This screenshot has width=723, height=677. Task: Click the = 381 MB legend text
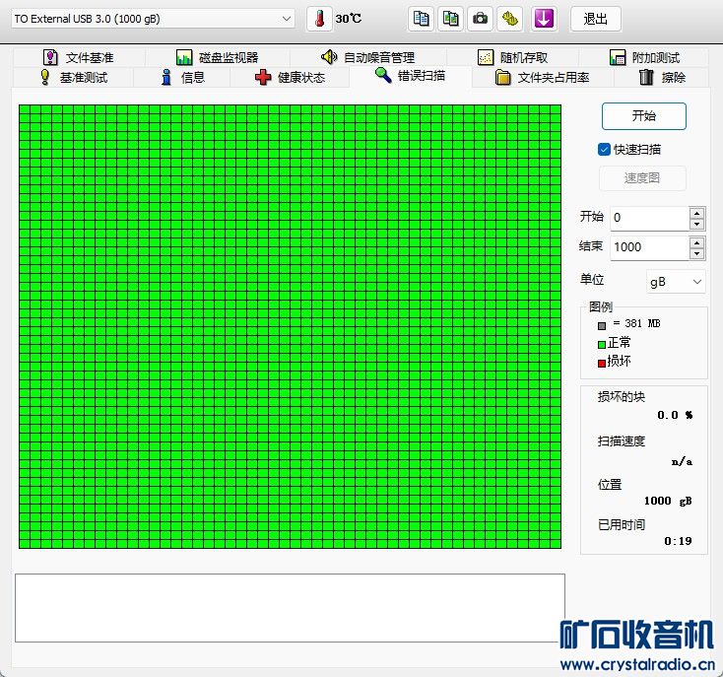[636, 324]
